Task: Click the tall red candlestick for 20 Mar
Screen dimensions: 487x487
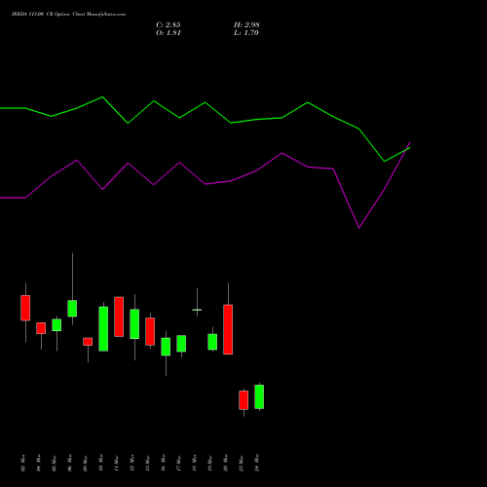Action: (x=228, y=329)
